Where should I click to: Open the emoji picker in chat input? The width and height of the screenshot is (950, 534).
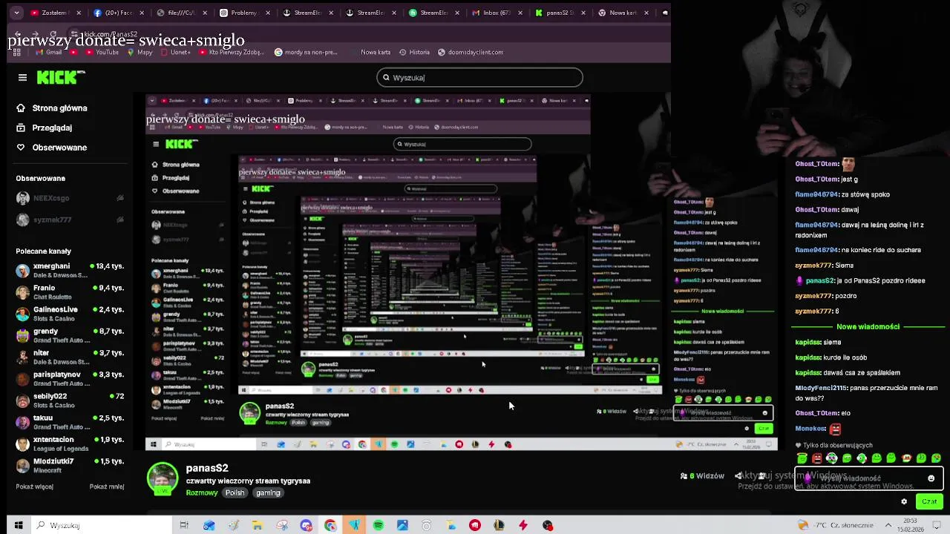click(x=931, y=478)
